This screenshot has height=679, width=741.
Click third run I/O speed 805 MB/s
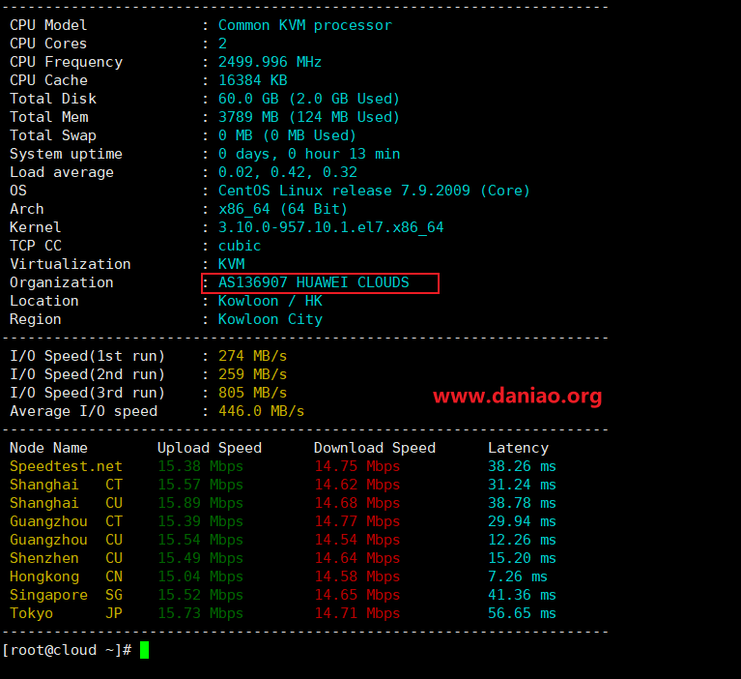(x=253, y=394)
